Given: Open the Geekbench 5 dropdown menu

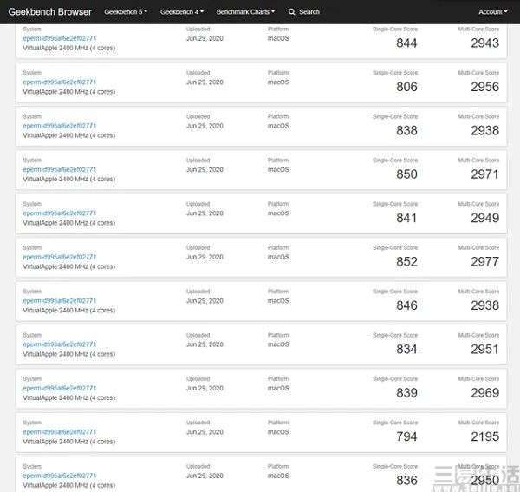Looking at the screenshot, I should tap(126, 12).
